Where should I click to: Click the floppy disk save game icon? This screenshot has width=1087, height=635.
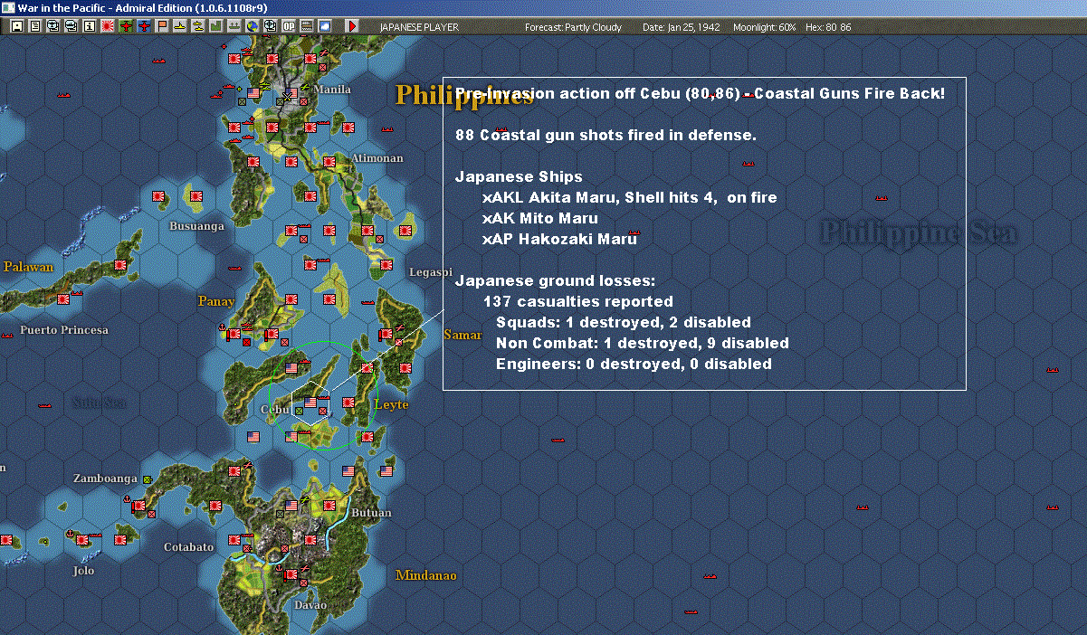click(x=16, y=26)
